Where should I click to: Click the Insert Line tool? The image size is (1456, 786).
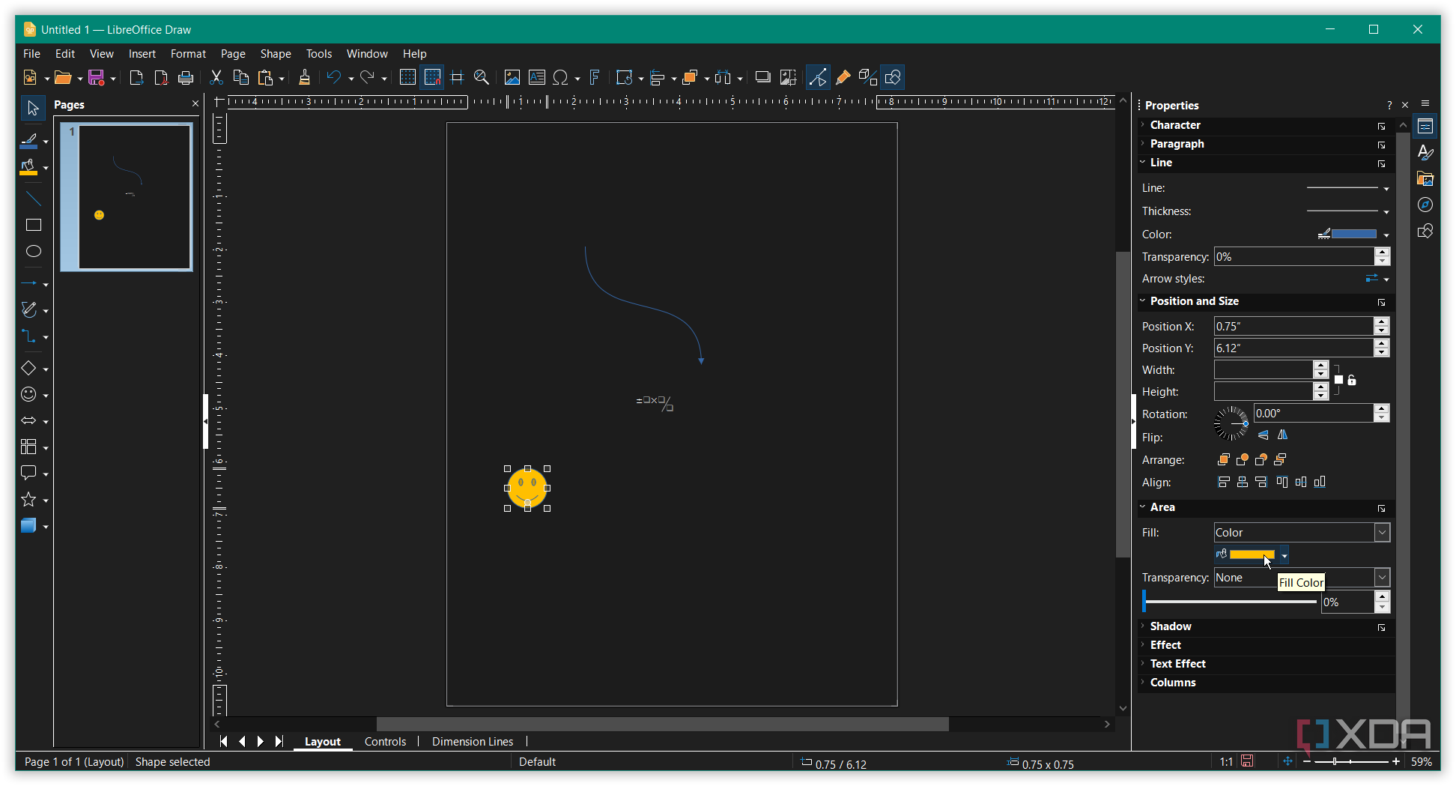[33, 199]
